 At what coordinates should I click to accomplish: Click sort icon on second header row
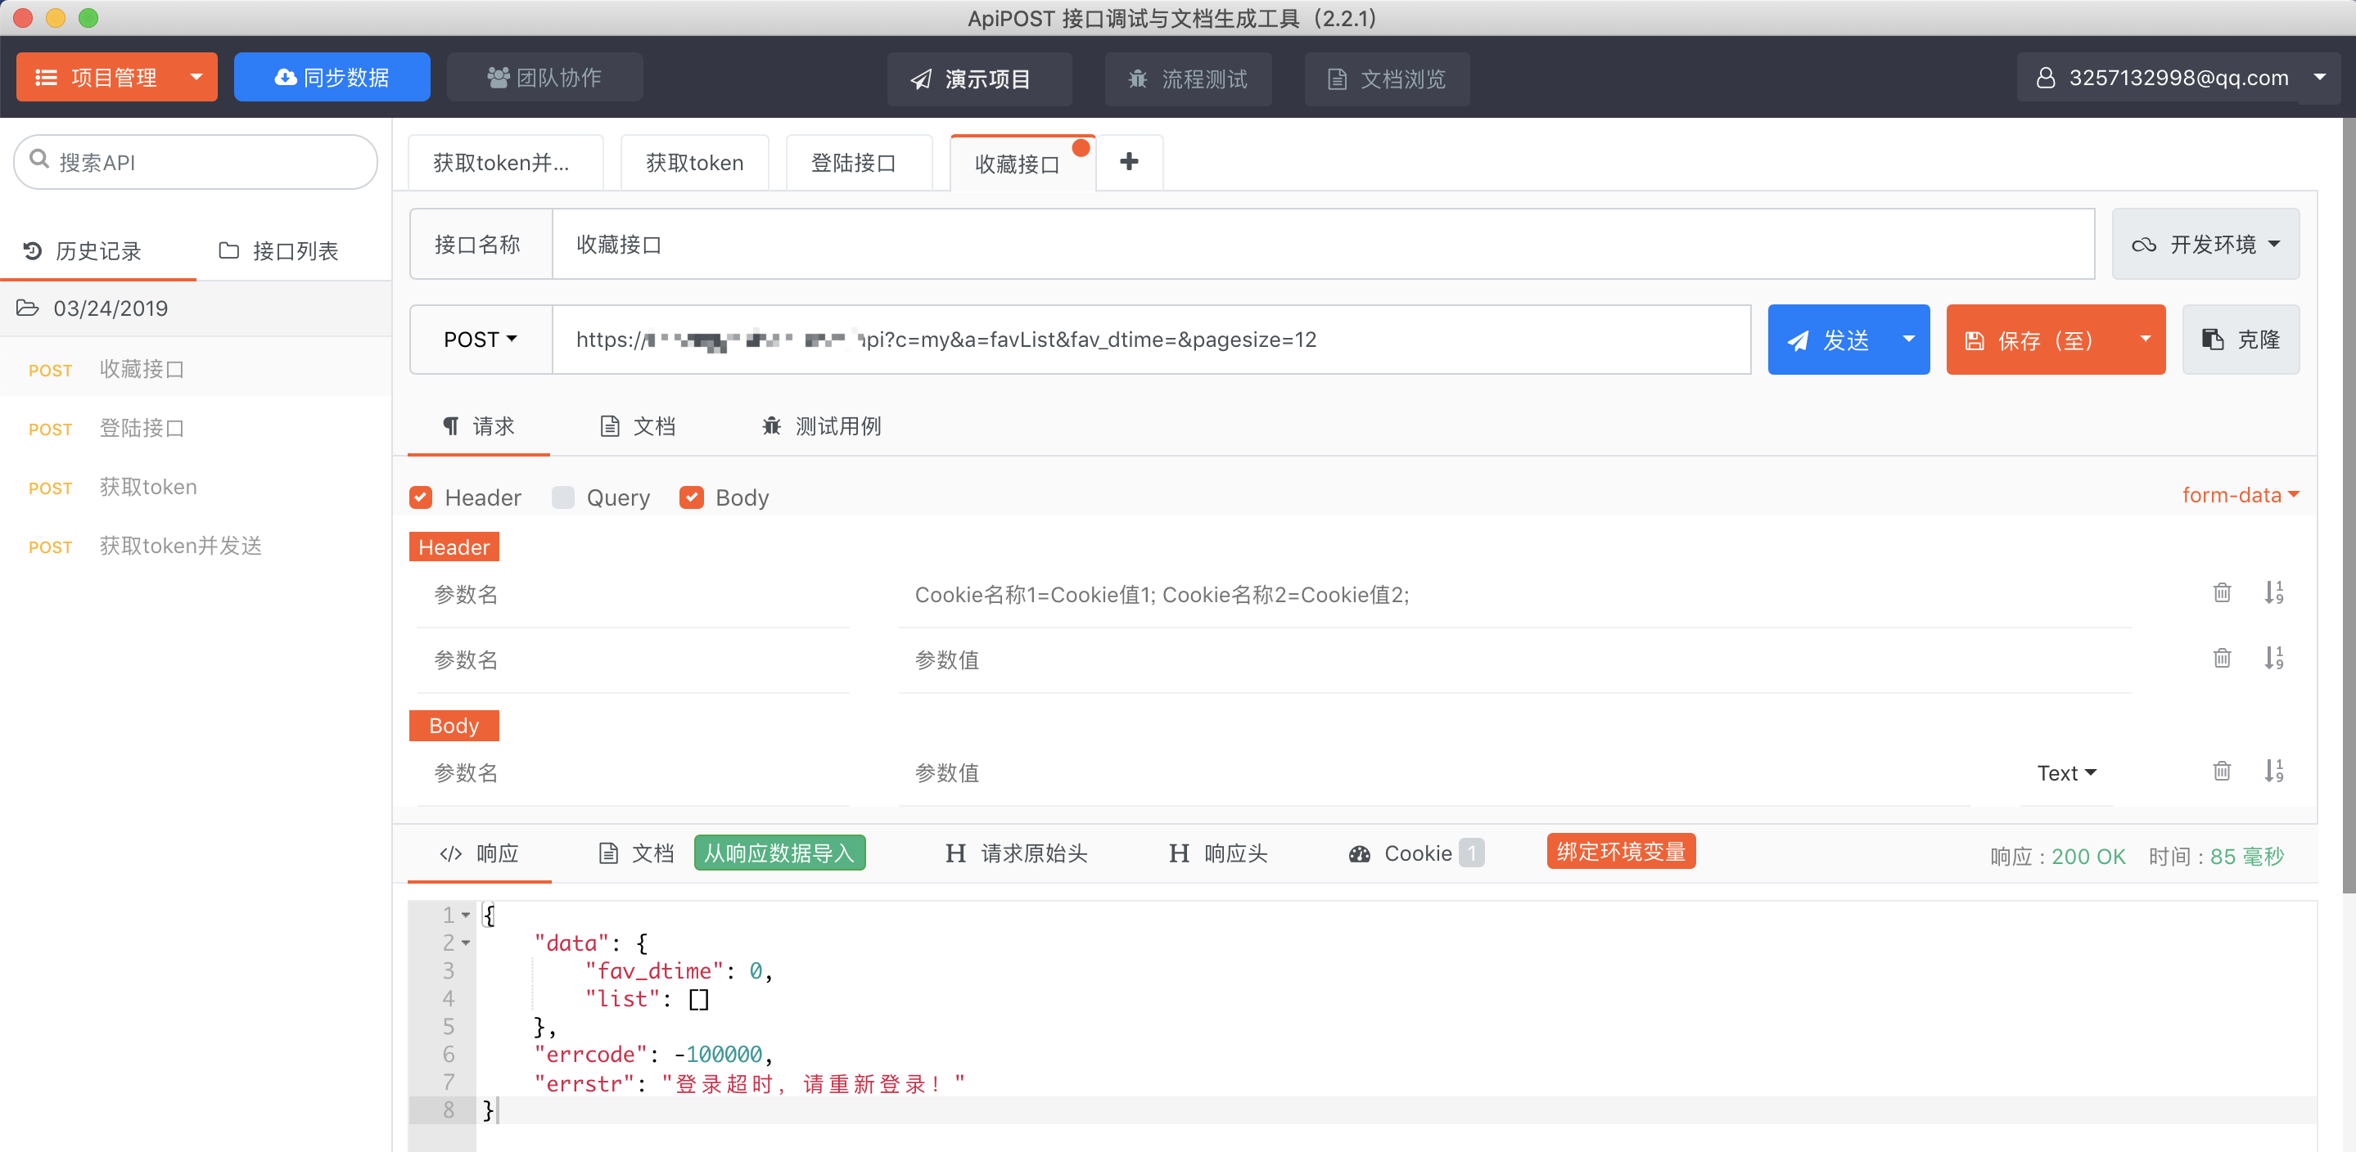tap(2273, 659)
